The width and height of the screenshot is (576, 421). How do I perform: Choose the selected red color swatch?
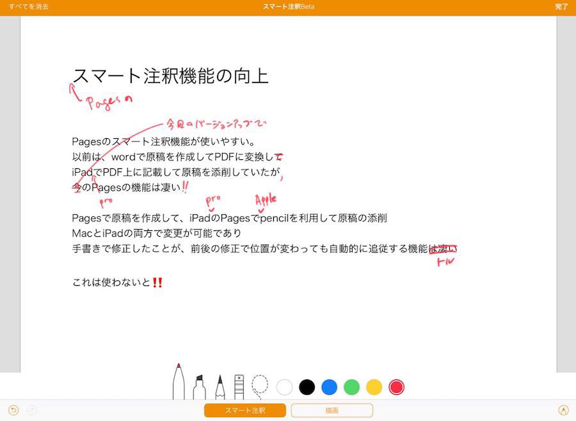click(x=396, y=387)
